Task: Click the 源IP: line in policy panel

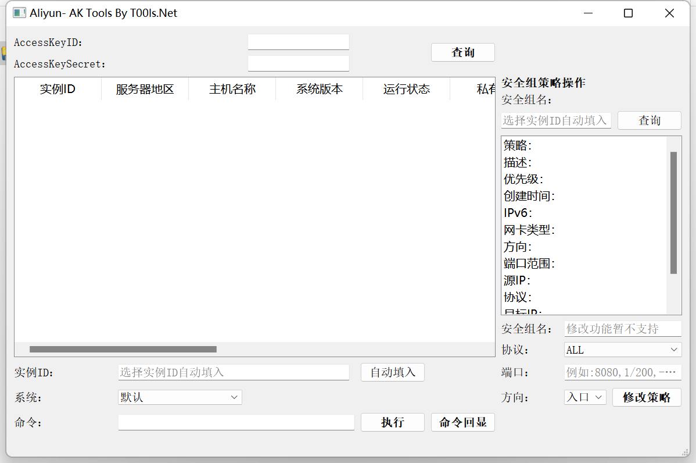Action: pyautogui.click(x=517, y=280)
